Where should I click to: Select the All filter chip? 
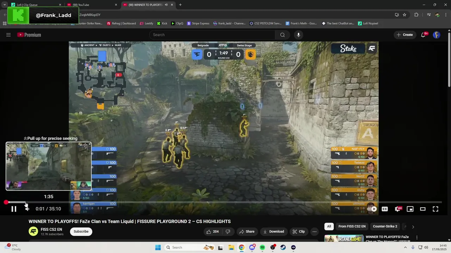pyautogui.click(x=329, y=227)
